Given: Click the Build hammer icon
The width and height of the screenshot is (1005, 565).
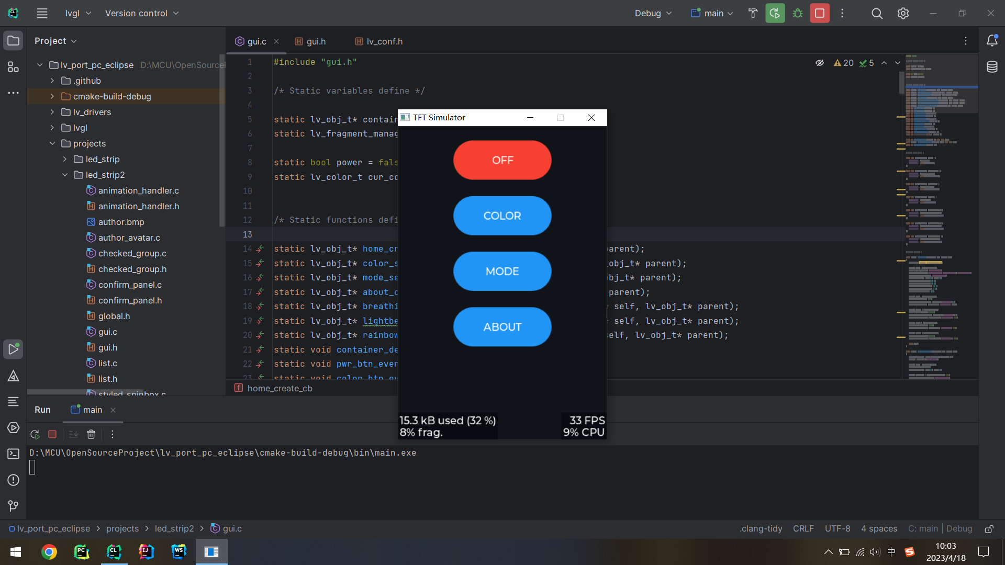Looking at the screenshot, I should (753, 13).
